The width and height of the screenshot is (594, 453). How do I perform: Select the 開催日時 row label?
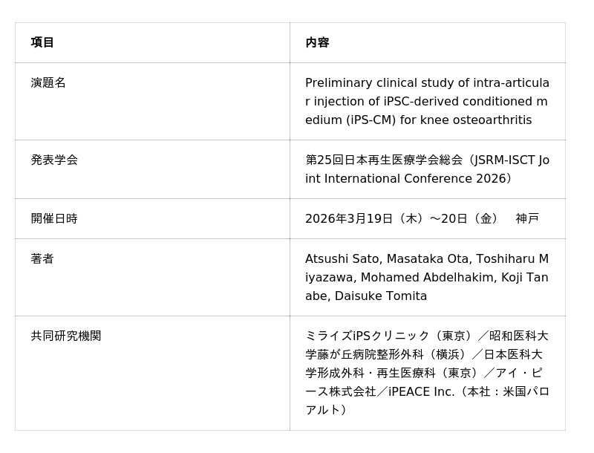54,218
